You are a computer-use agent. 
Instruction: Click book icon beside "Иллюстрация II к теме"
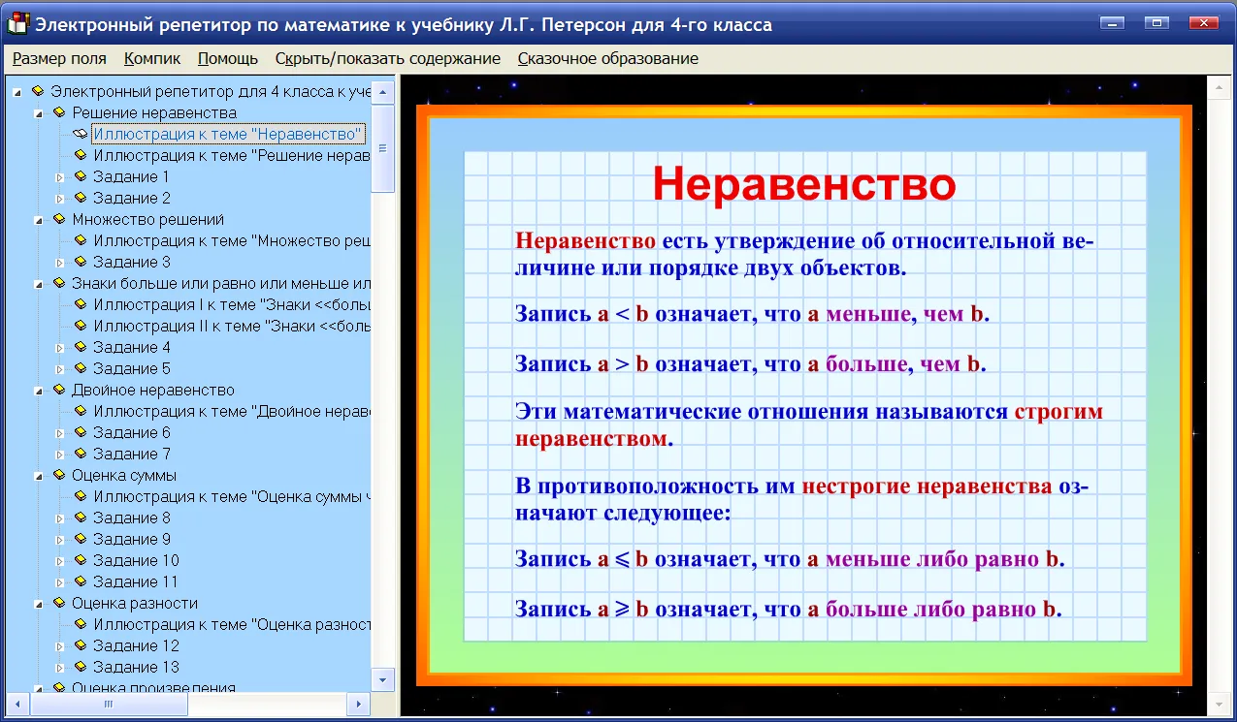pos(81,326)
